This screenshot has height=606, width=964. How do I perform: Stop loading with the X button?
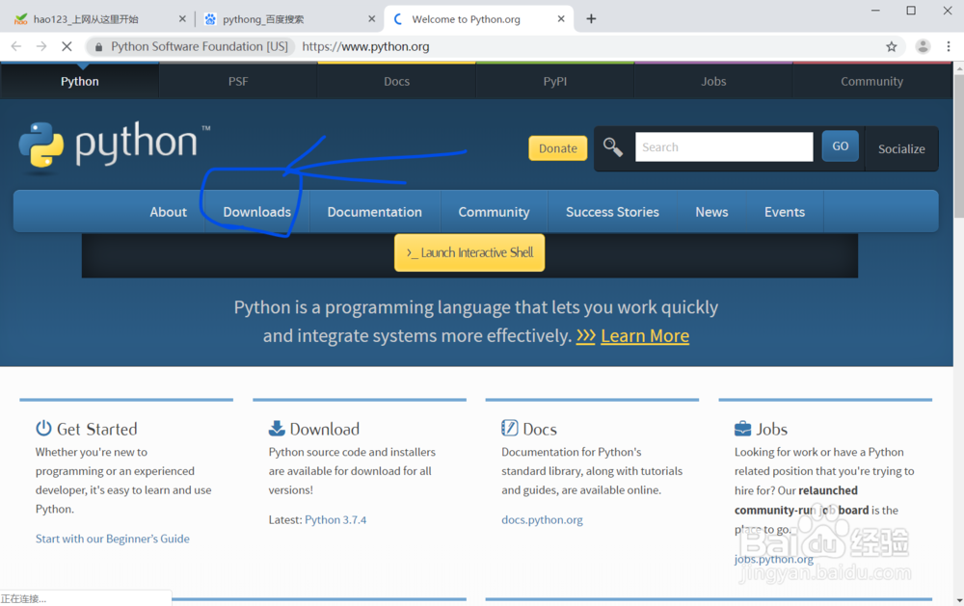67,46
